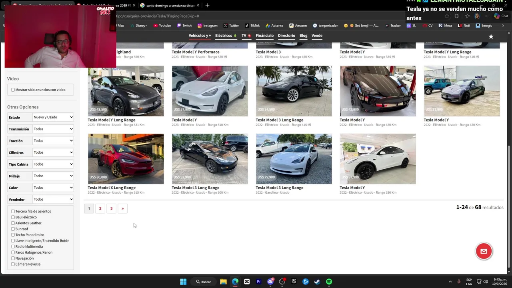This screenshot has width=512, height=288.
Task: Open the Amazon bookmark
Action: [298, 26]
